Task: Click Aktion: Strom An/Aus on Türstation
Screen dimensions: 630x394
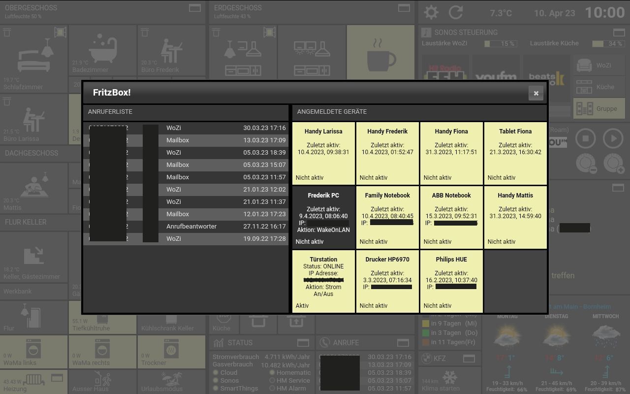Action: point(323,291)
